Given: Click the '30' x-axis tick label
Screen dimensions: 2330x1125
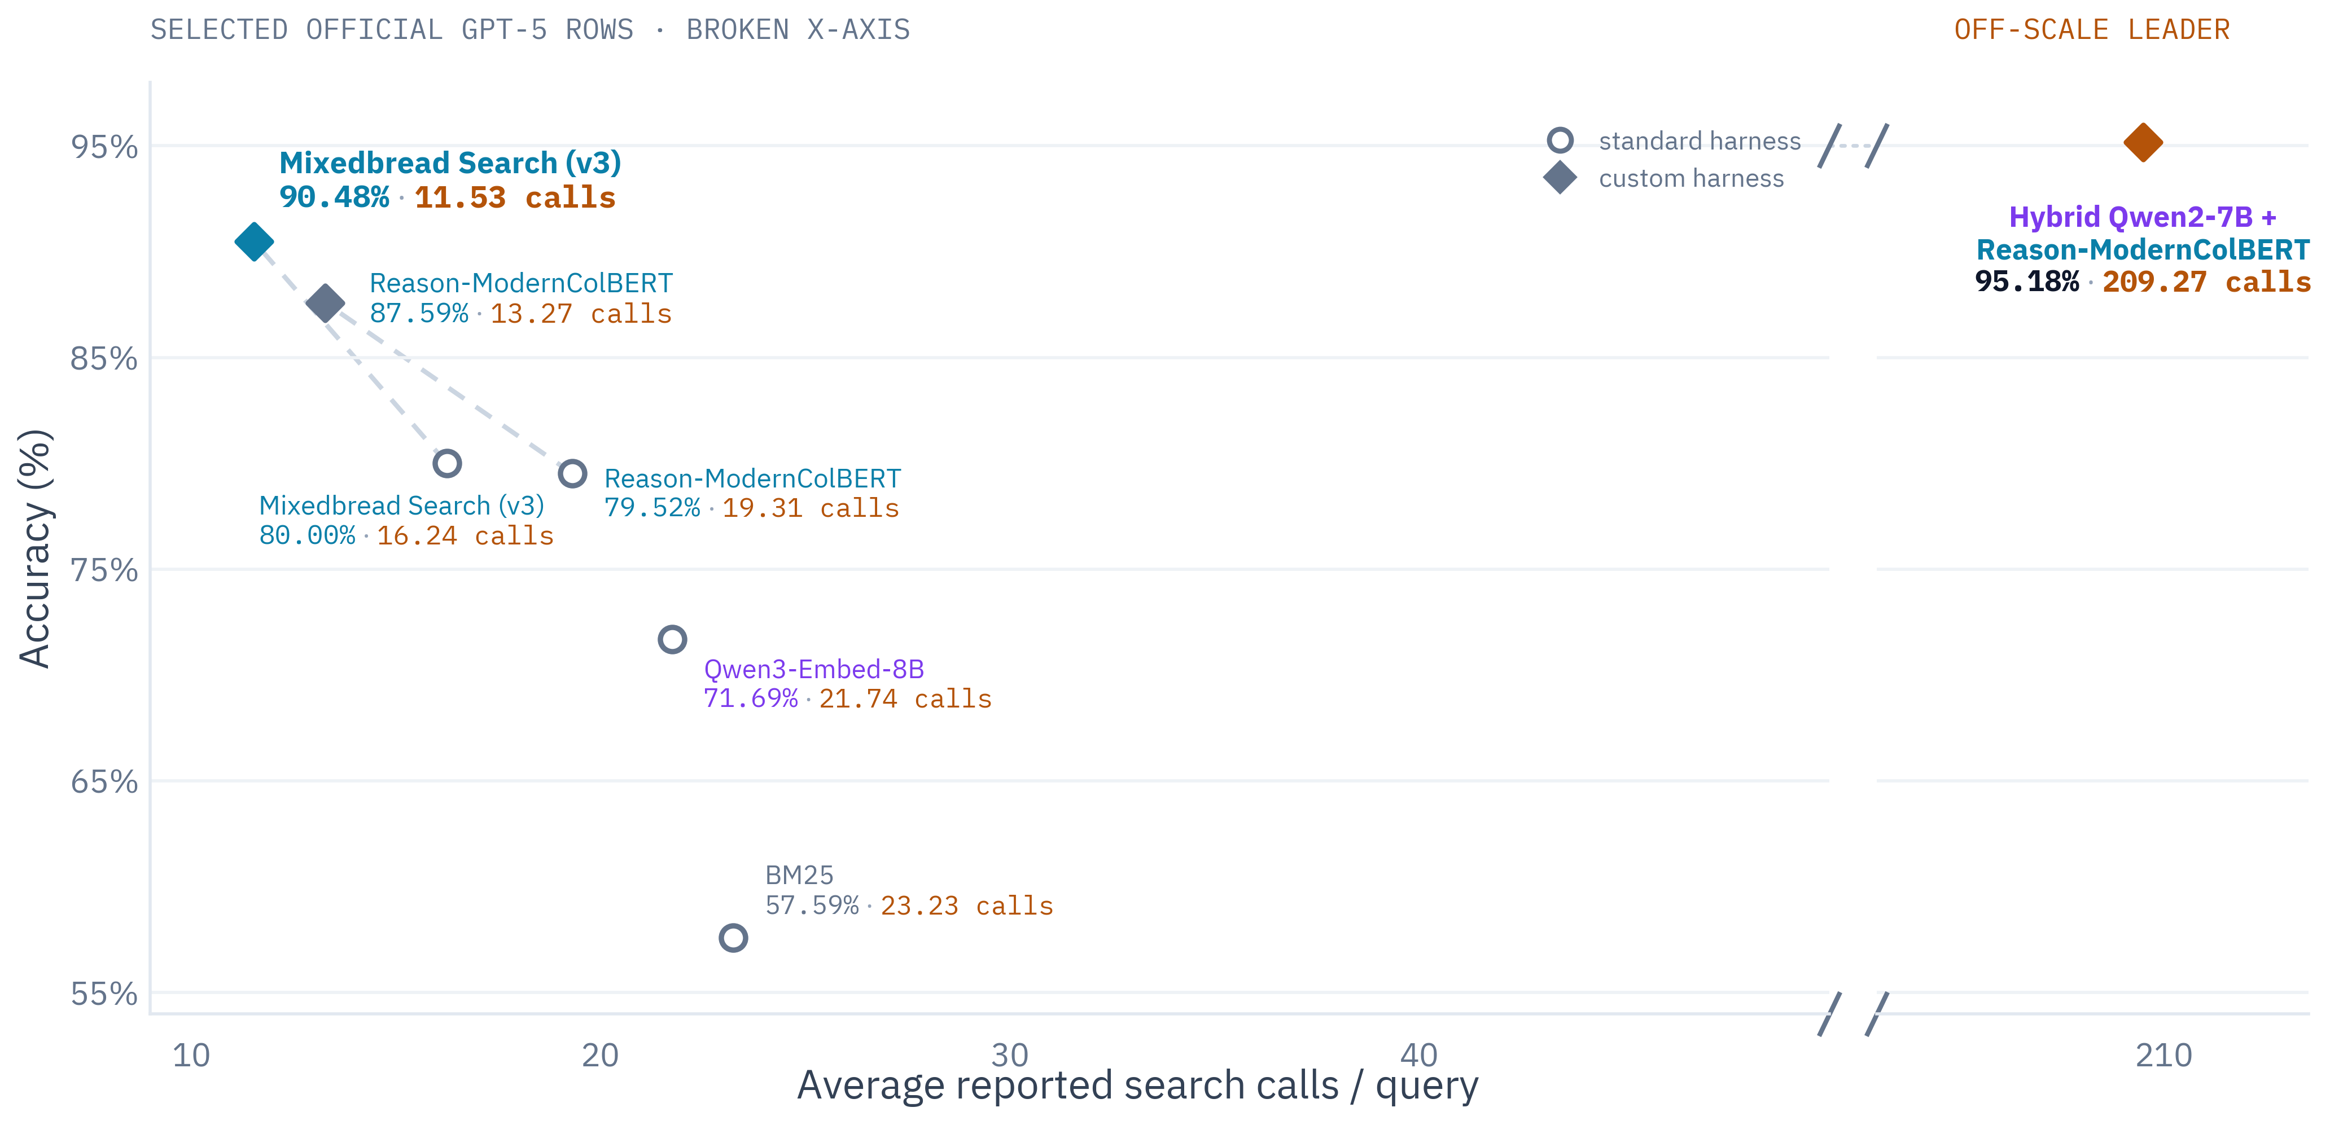Looking at the screenshot, I should coord(1009,1056).
